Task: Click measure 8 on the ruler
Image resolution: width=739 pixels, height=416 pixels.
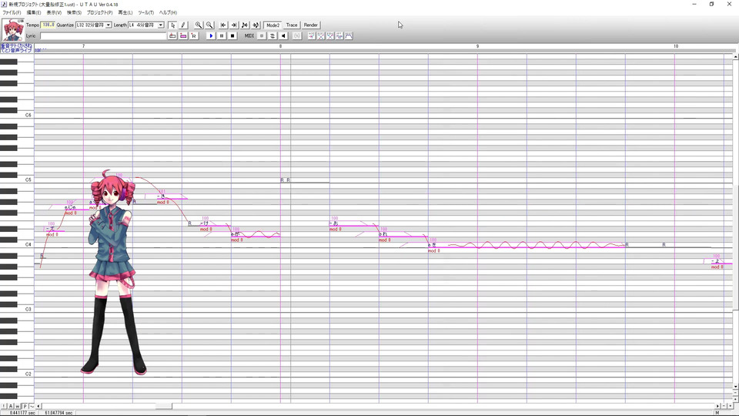Action: [x=280, y=46]
